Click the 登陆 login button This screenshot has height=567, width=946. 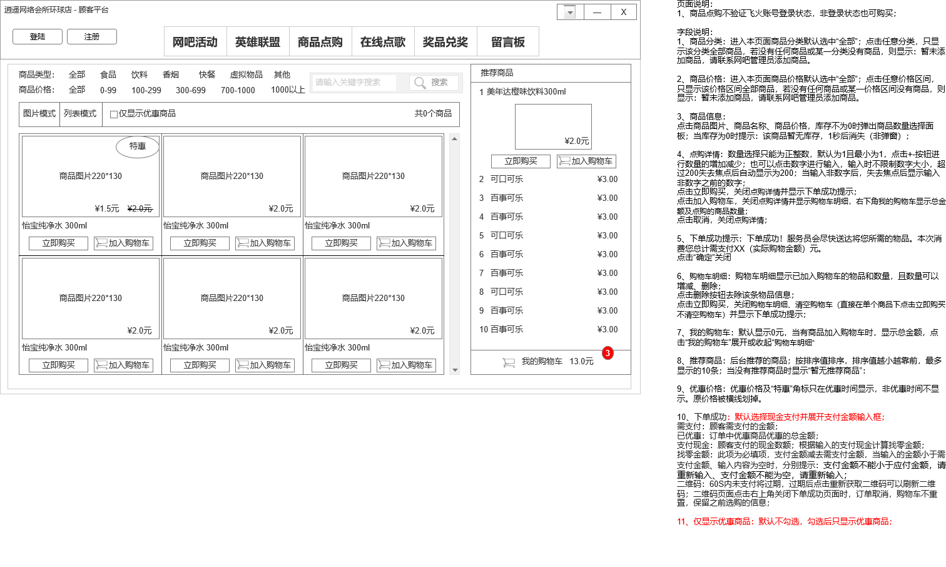coord(38,37)
